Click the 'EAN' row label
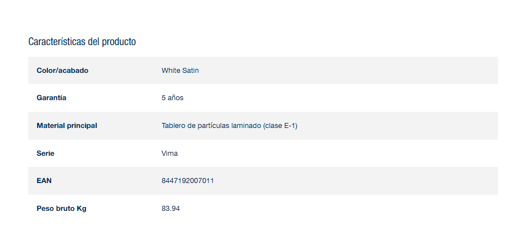The width and height of the screenshot is (528, 242). click(44, 181)
